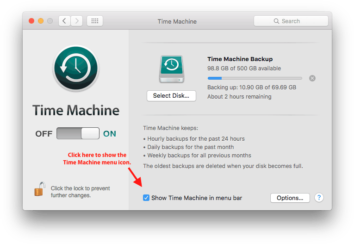The width and height of the screenshot is (354, 244).
Task: Click the Time Machine backup disk icon
Action: tap(172, 69)
